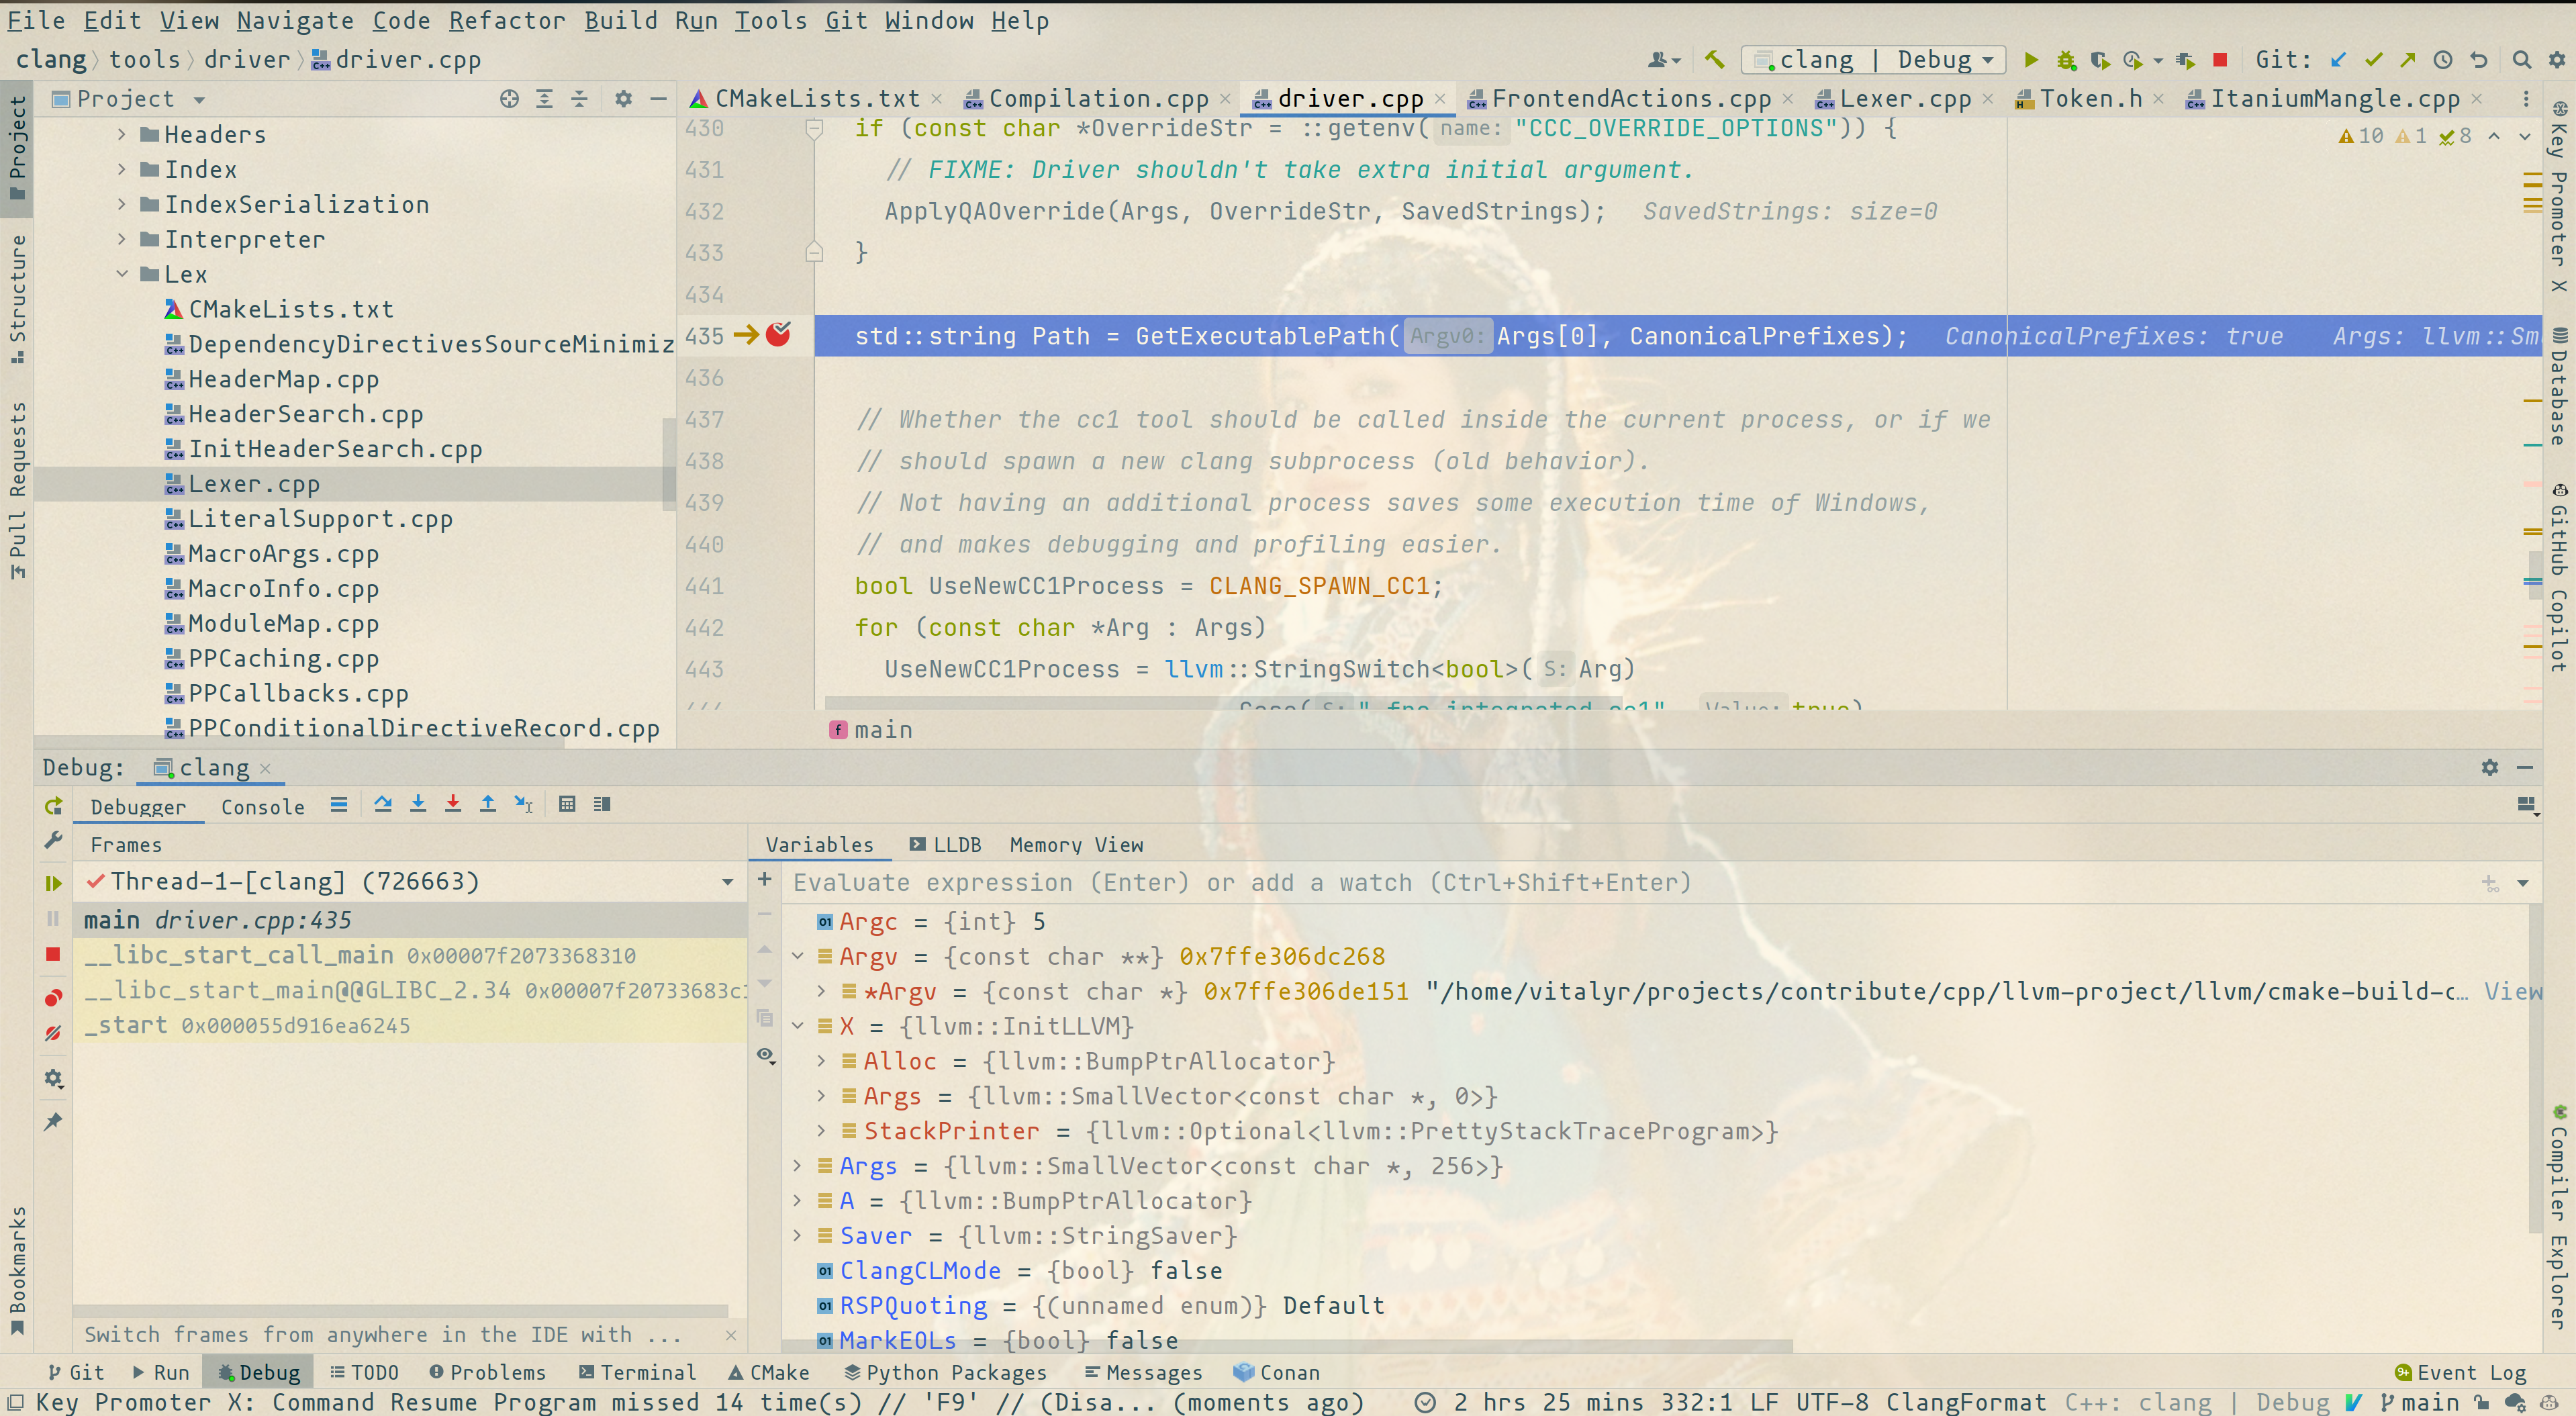Open the Terminal tool window button

click(x=637, y=1372)
